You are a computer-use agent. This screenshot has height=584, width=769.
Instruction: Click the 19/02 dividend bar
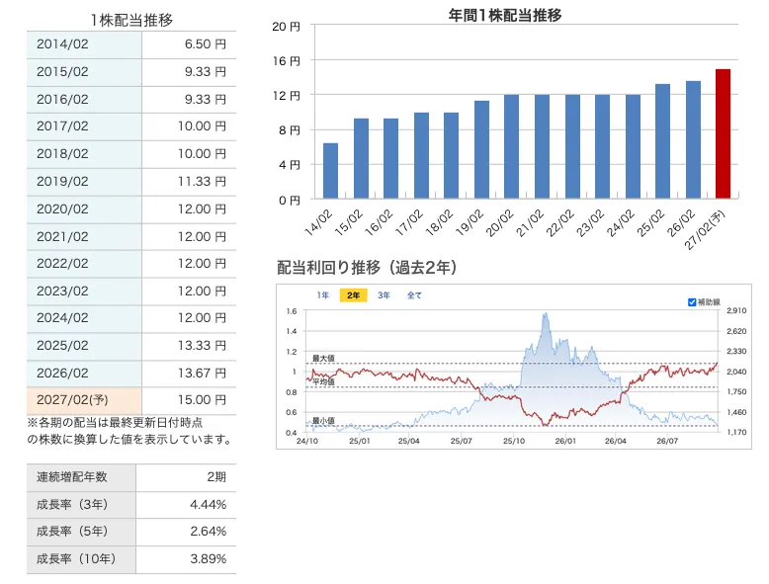pos(481,149)
